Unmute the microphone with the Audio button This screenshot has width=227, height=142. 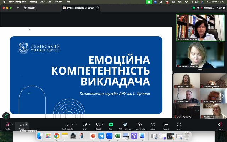point(7,125)
